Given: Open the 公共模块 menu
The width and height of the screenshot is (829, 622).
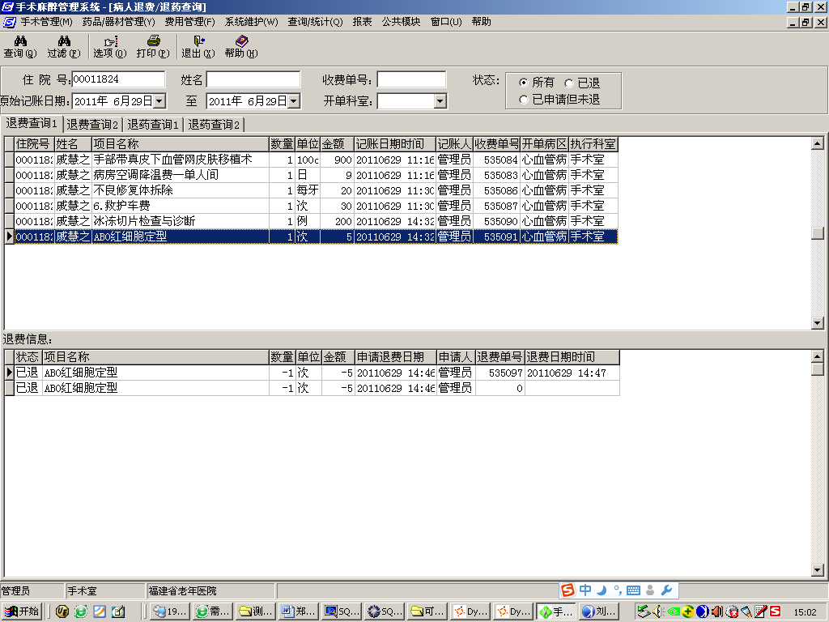Looking at the screenshot, I should tap(401, 22).
